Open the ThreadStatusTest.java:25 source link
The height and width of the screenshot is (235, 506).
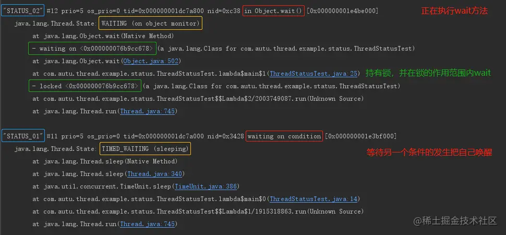[x=314, y=74]
